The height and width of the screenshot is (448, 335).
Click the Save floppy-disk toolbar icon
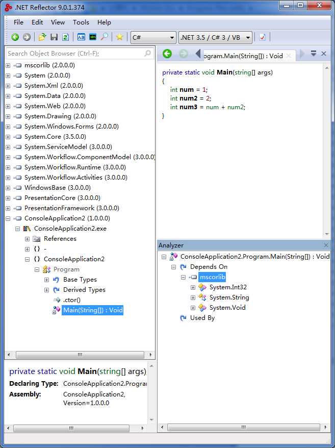tap(54, 37)
